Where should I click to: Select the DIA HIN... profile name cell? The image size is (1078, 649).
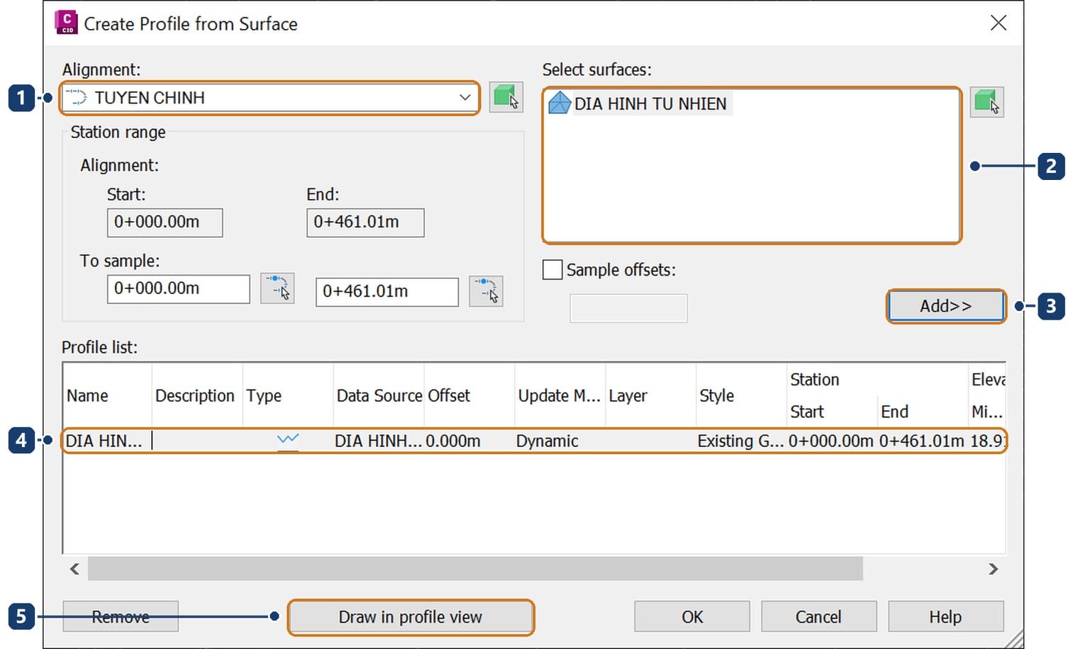coord(107,441)
